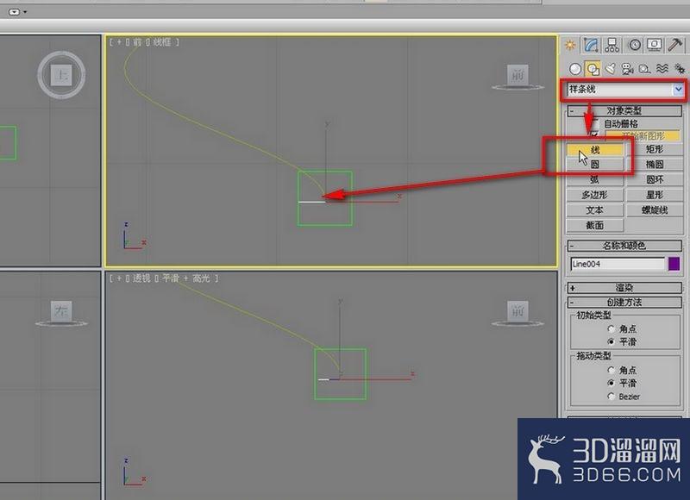The height and width of the screenshot is (500, 690).
Task: Open the Display command panel tab
Action: coord(655,45)
